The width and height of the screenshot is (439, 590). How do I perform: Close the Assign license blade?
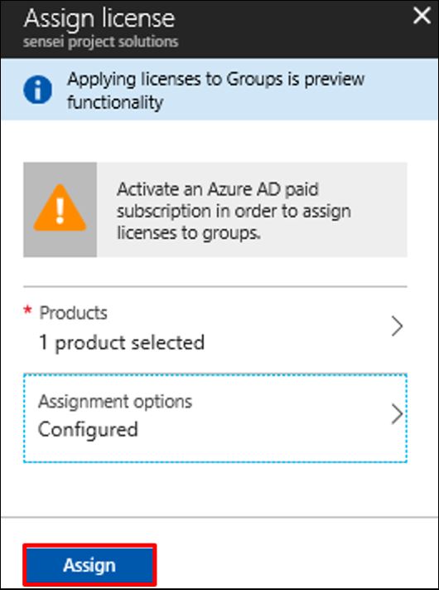pos(422,16)
